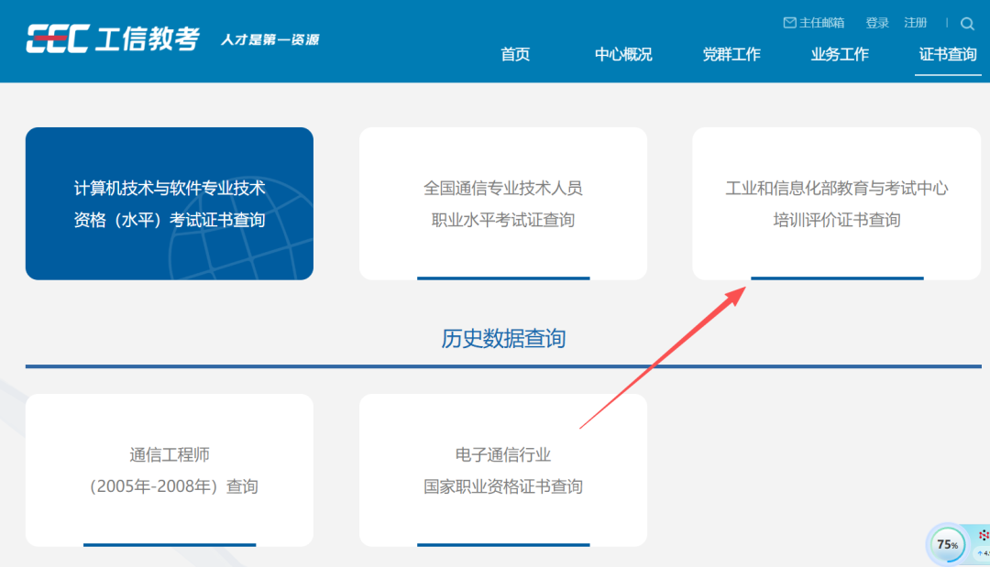Go to the 首页 home menu
Viewport: 990px width, 567px height.
click(x=515, y=54)
